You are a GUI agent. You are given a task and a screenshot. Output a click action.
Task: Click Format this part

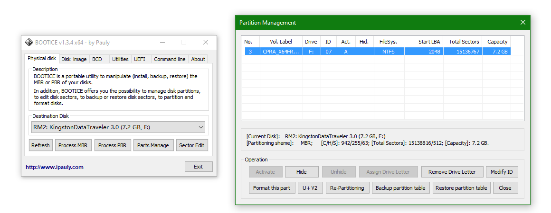[x=272, y=188]
